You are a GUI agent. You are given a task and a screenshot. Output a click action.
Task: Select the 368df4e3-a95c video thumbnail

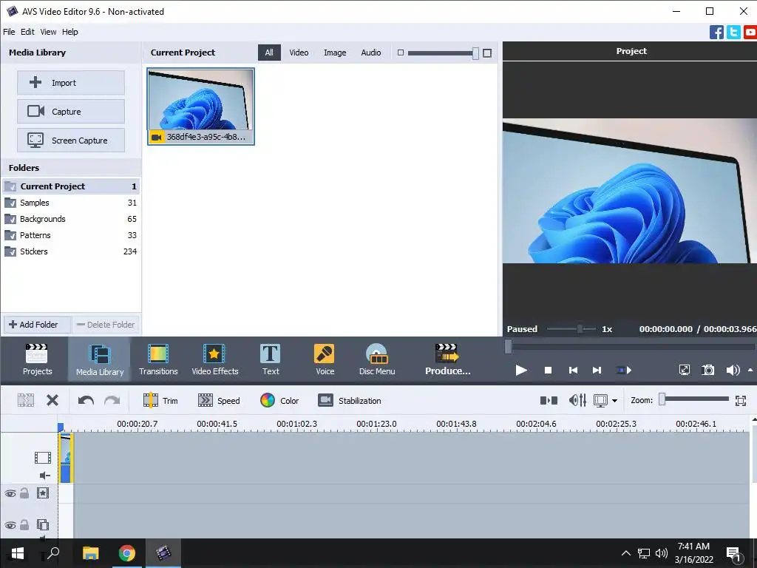(x=201, y=106)
